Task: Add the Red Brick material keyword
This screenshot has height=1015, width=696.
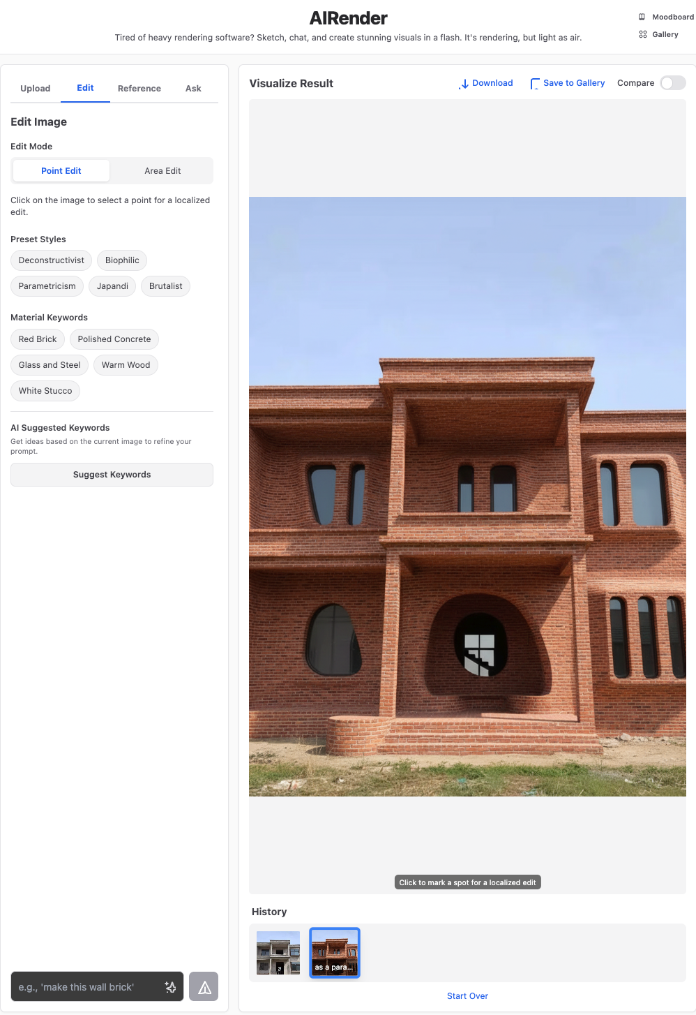Action: click(38, 339)
